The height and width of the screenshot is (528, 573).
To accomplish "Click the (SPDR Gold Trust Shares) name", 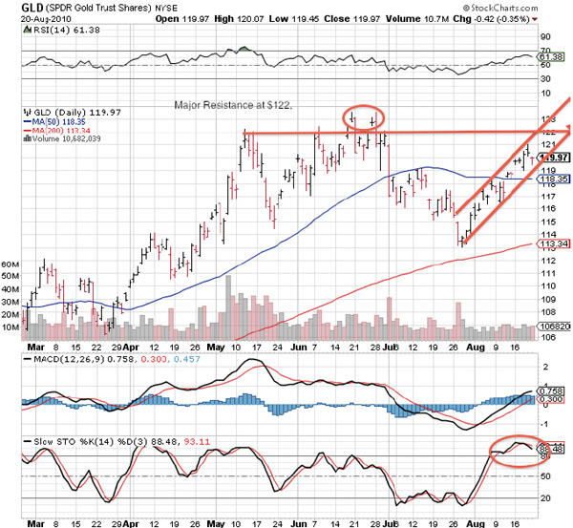I will pos(98,8).
